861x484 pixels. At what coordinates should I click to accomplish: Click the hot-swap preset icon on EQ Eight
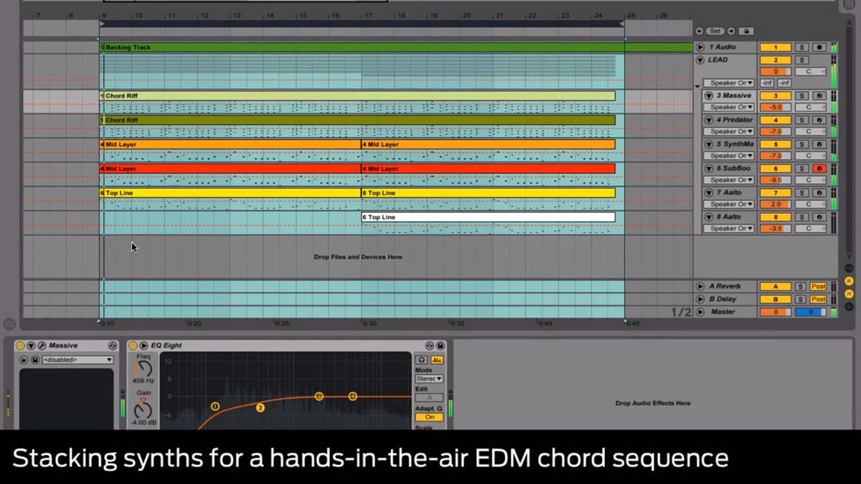click(x=428, y=346)
